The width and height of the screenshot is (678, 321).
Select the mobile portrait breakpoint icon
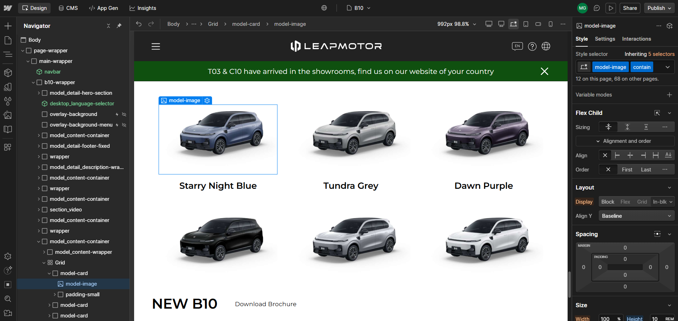point(551,24)
